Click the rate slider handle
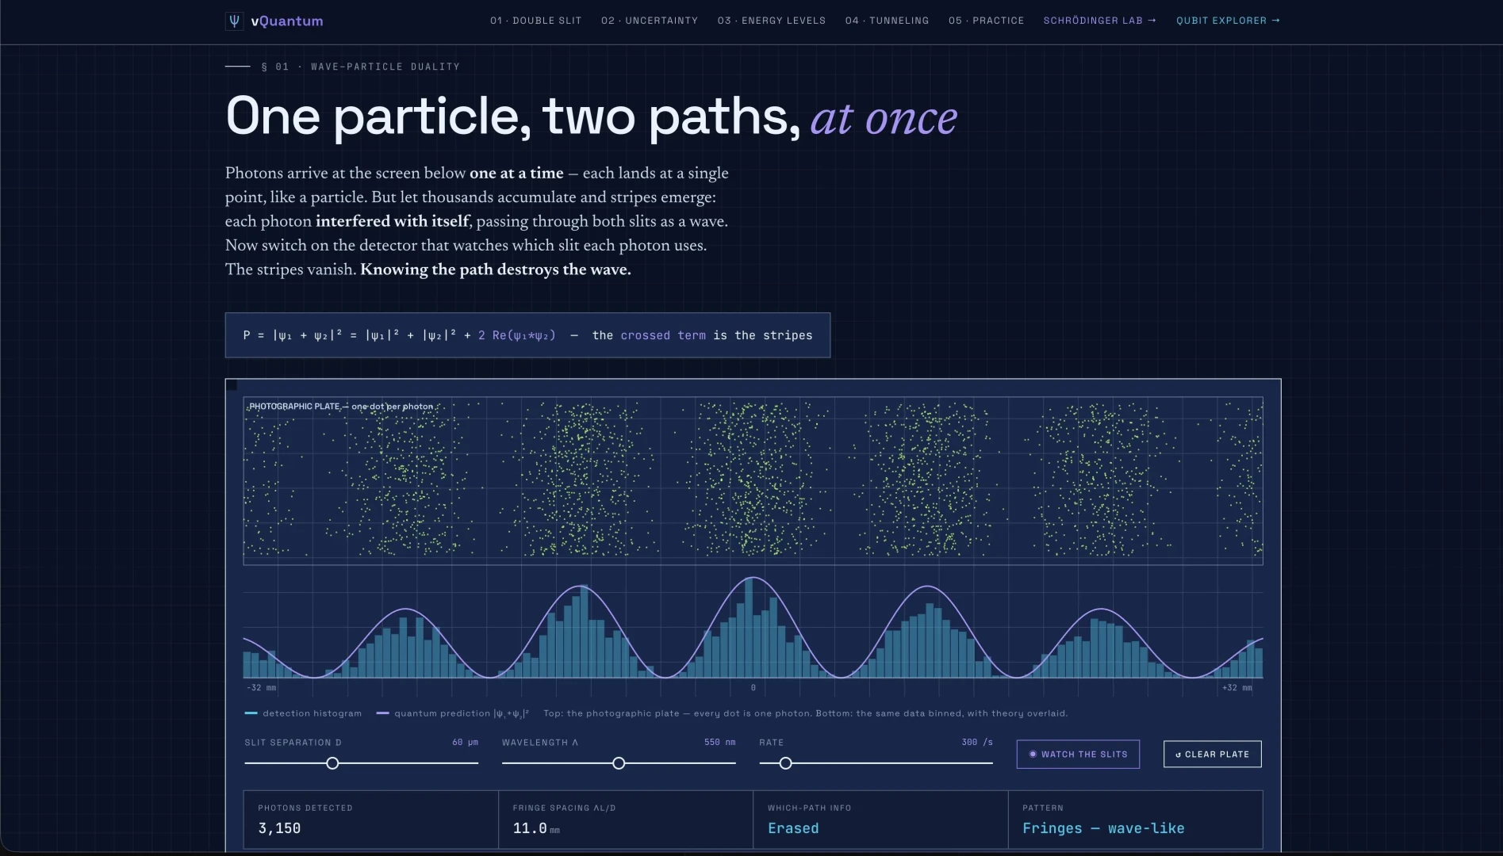Image resolution: width=1503 pixels, height=856 pixels. (x=785, y=763)
